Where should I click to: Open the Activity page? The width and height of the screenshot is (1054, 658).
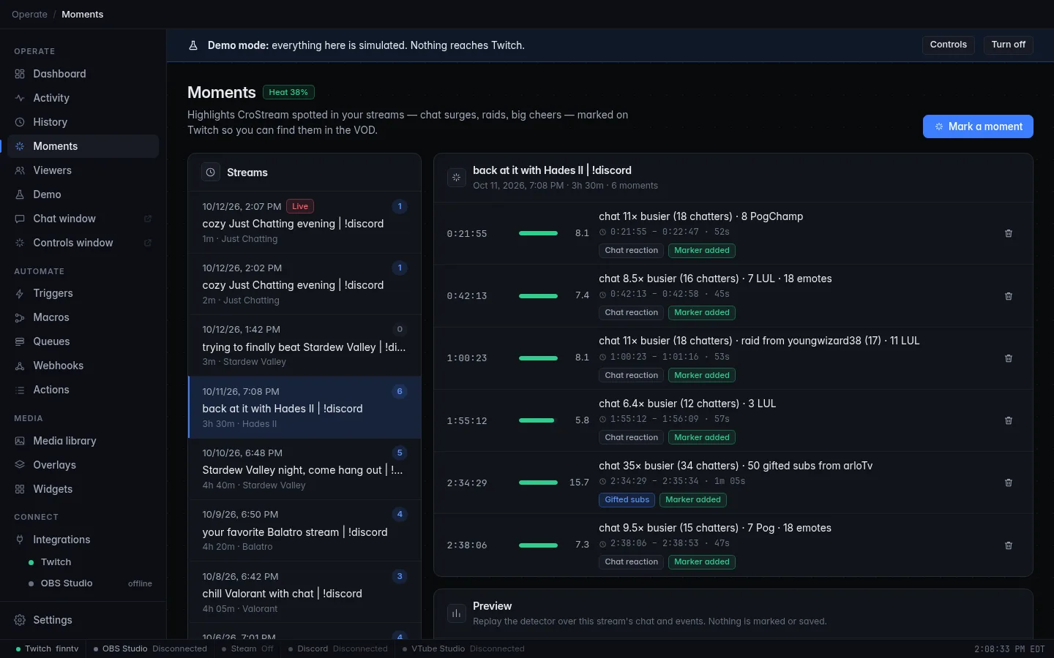(x=83, y=98)
